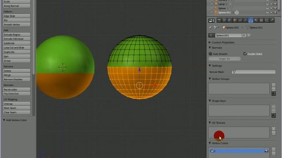The width and height of the screenshot is (282, 158).
Task: Click the Remove Doubles button
Action: [17, 79]
